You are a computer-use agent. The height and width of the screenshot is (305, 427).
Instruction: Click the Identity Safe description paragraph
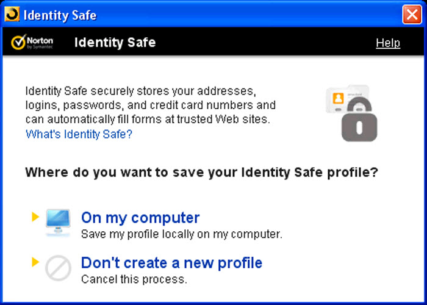tap(150, 104)
